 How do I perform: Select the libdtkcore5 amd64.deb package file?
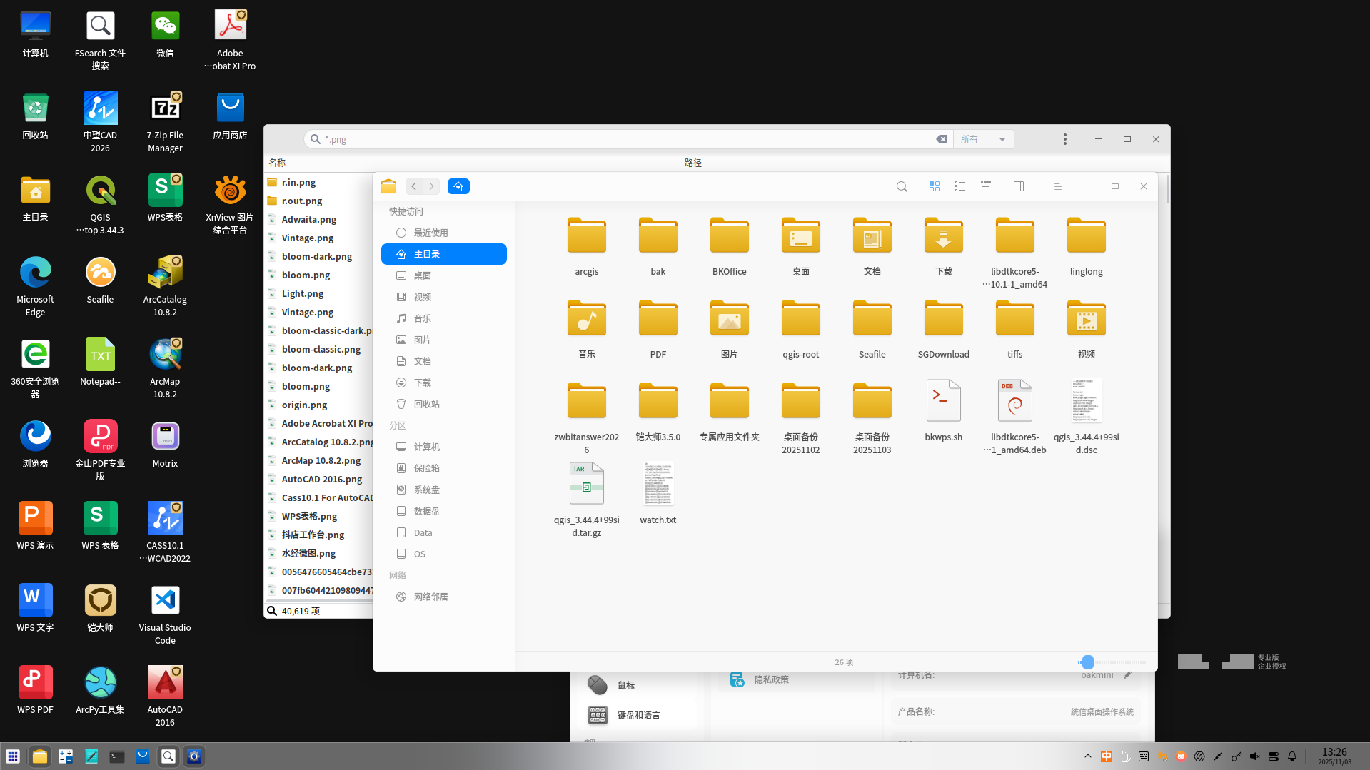click(x=1014, y=417)
